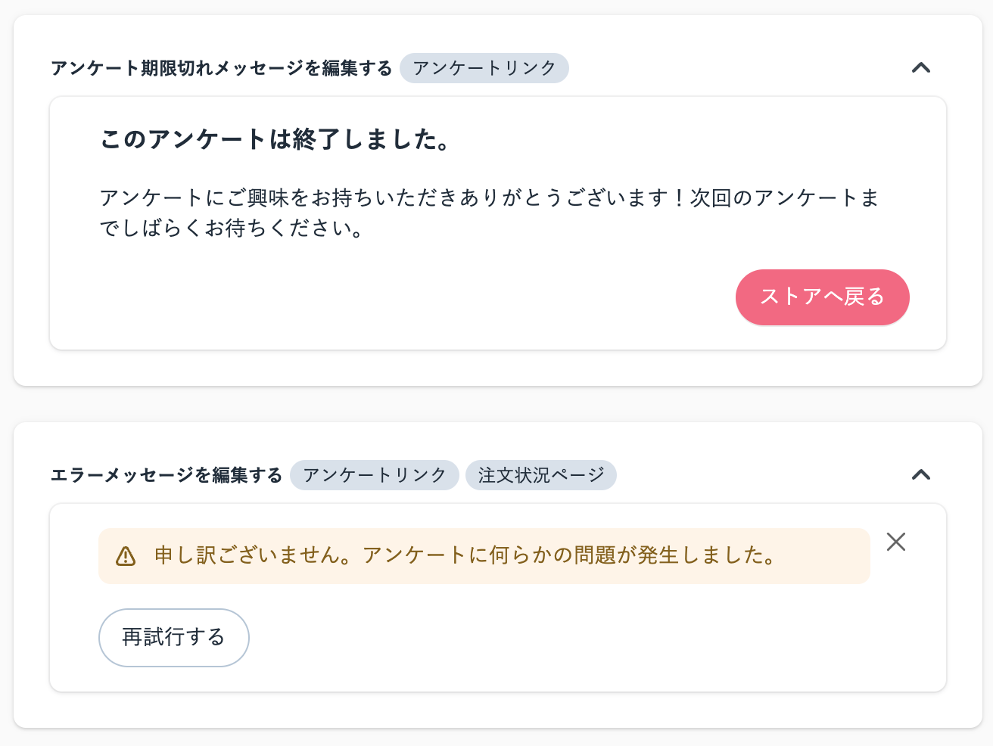Click the エラーメッセージを編集する title
The height and width of the screenshot is (746, 993).
pos(166,475)
